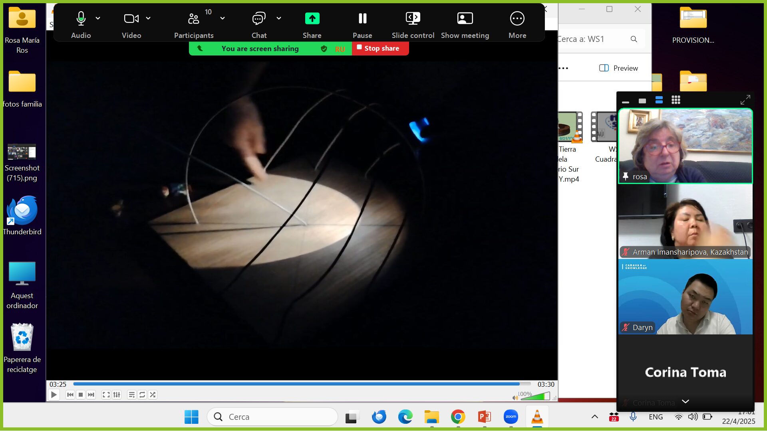Show more participants with down chevron

(x=686, y=401)
